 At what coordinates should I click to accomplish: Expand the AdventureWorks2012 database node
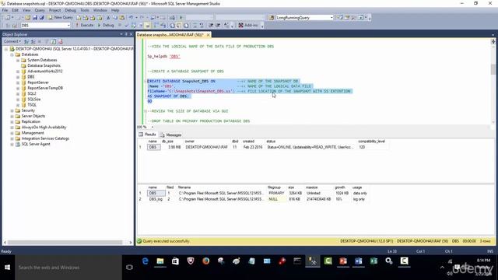pyautogui.click(x=18, y=71)
